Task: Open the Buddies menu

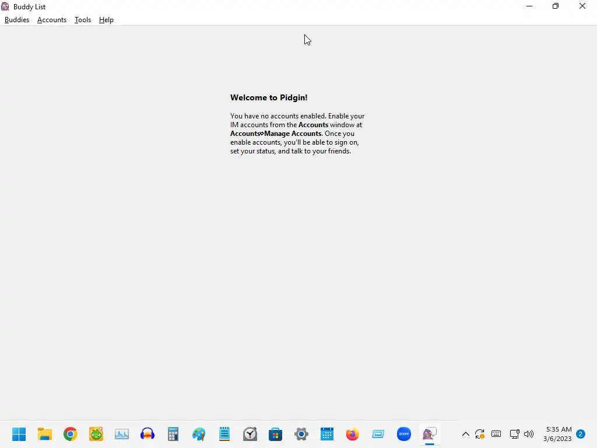Action: click(17, 20)
